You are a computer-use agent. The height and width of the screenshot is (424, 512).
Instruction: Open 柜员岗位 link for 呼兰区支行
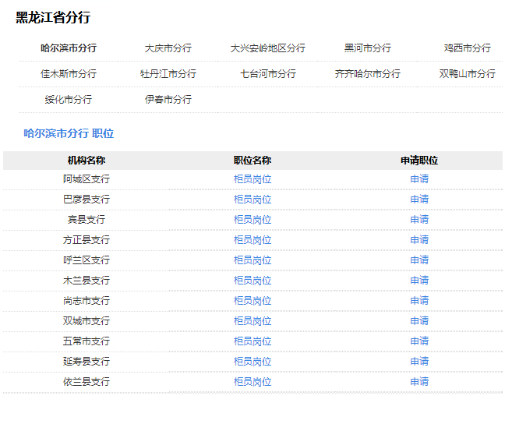(252, 260)
